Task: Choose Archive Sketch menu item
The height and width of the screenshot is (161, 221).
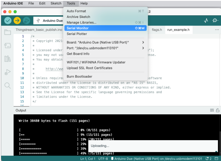Action: click(x=105, y=17)
